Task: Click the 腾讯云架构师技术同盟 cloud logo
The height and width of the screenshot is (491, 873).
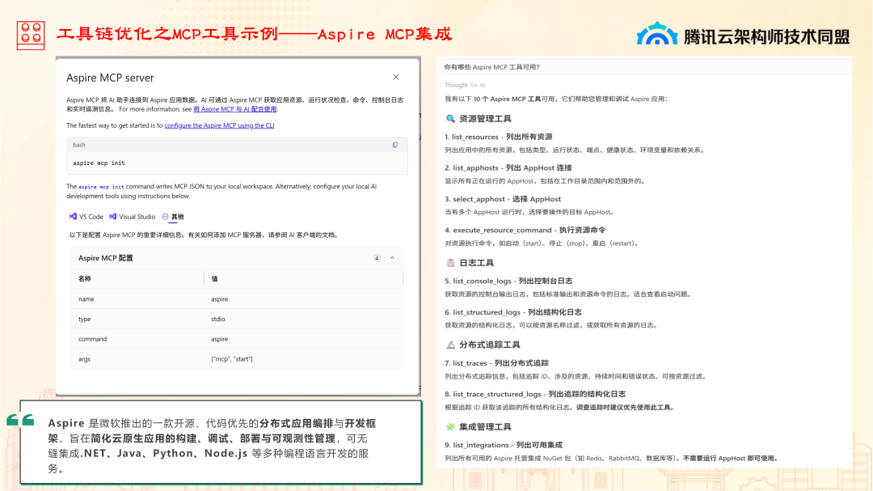Action: point(657,33)
